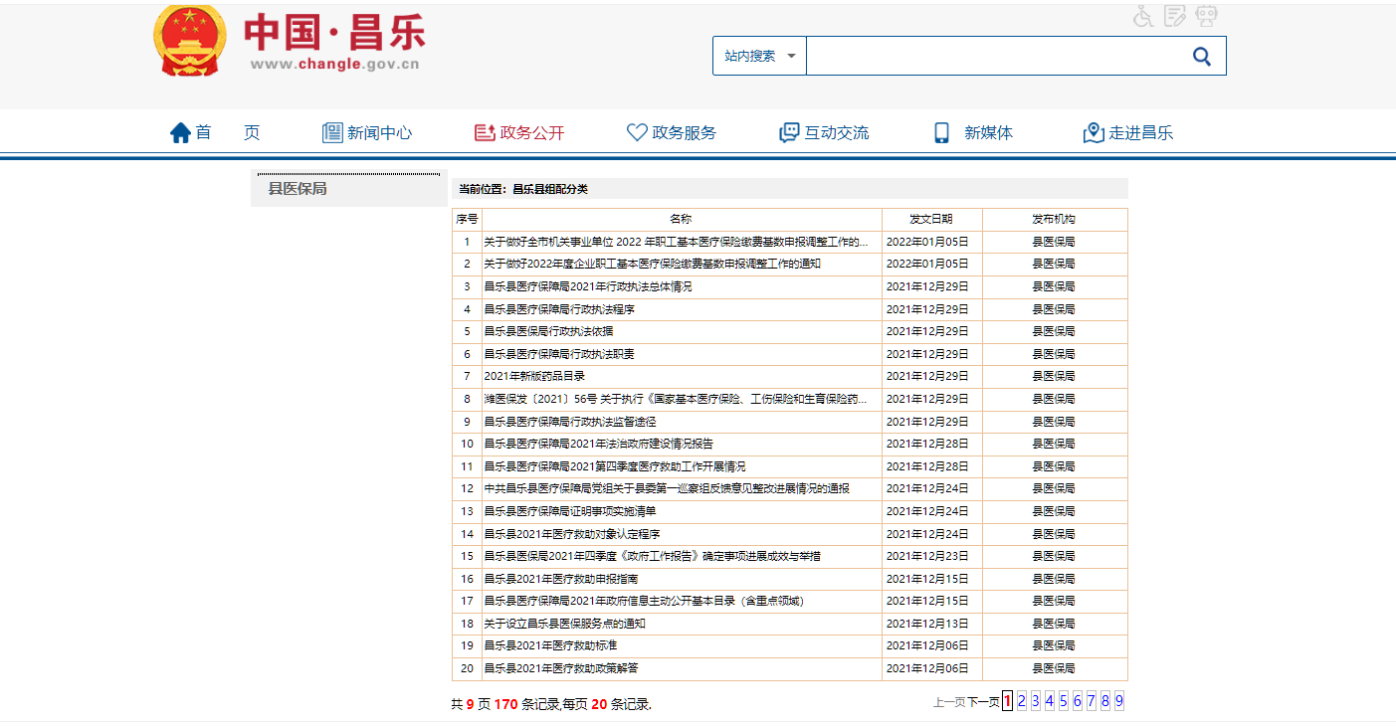Open the 政务公开 menu item
The height and width of the screenshot is (727, 1396).
pos(519,133)
